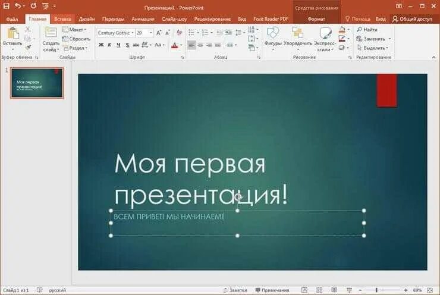Viewport: 440px width, 295px height.
Task: Toggle underline (Ч) formatting
Action: click(x=118, y=45)
